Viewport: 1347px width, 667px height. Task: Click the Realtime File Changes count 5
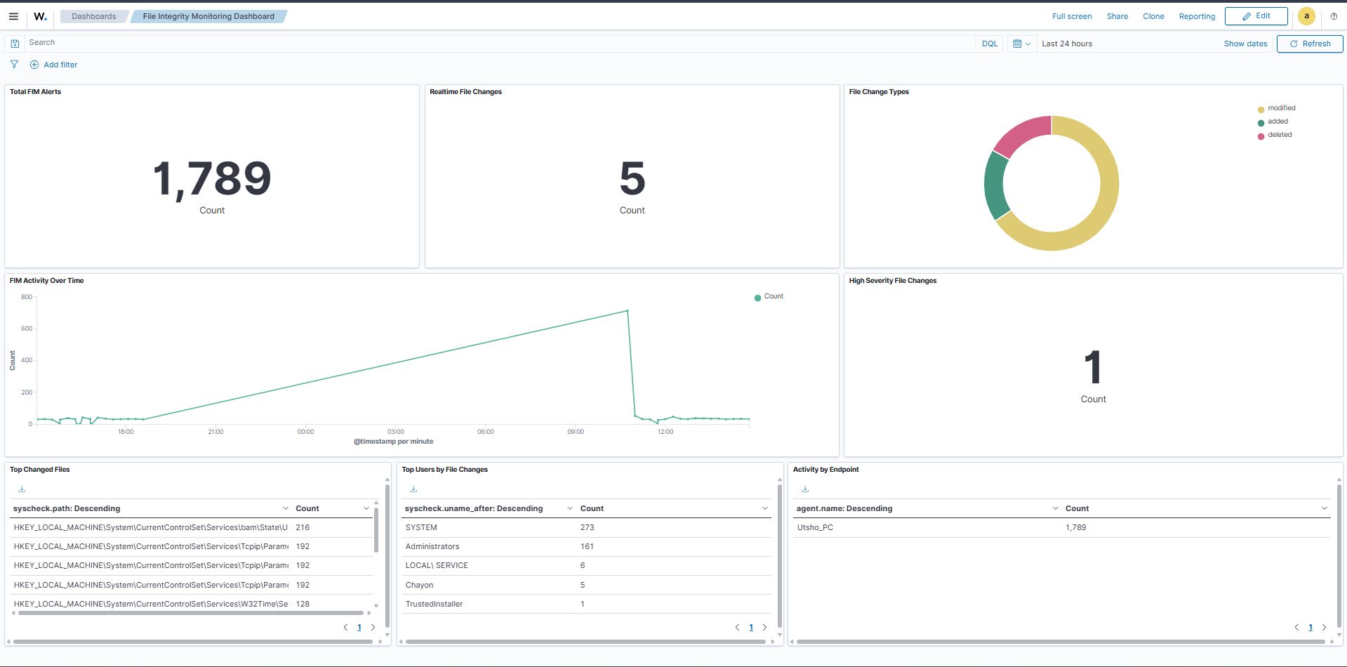click(x=632, y=178)
